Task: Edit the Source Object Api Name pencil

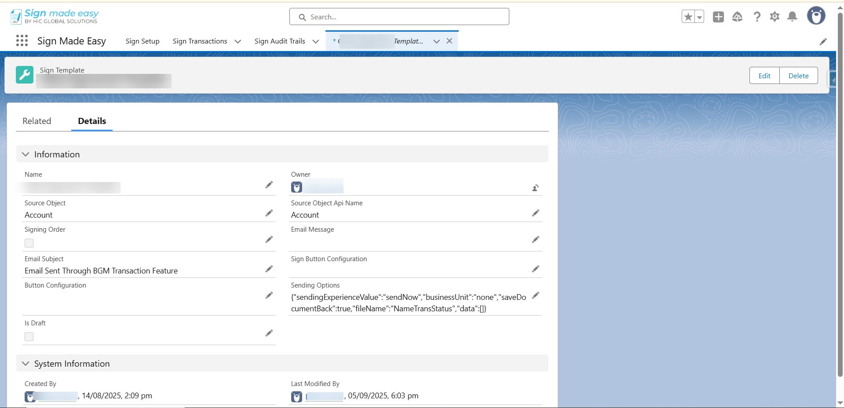Action: 536,213
